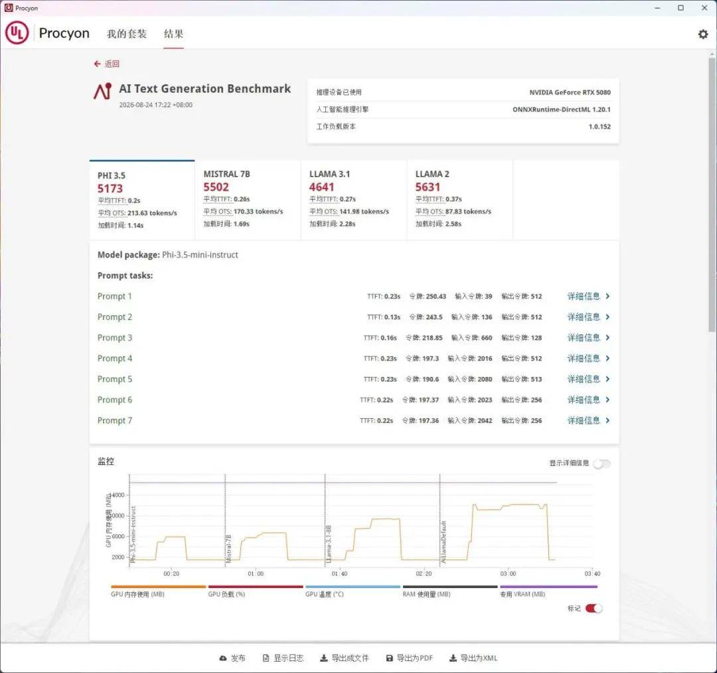The height and width of the screenshot is (673, 717).
Task: Click the workload version 1.0.152 value
Action: 599,127
